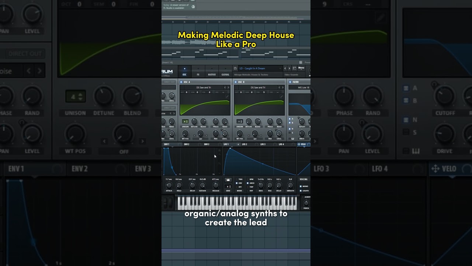Save preset using the floppy disk icon
472x266 pixels.
tap(235, 68)
